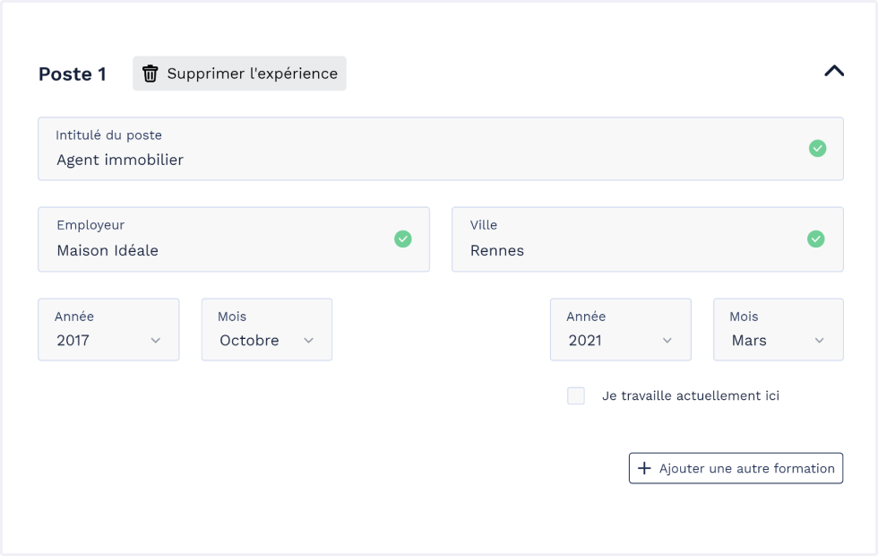Click the green checkmark beside Maison Idéale

[x=403, y=239]
